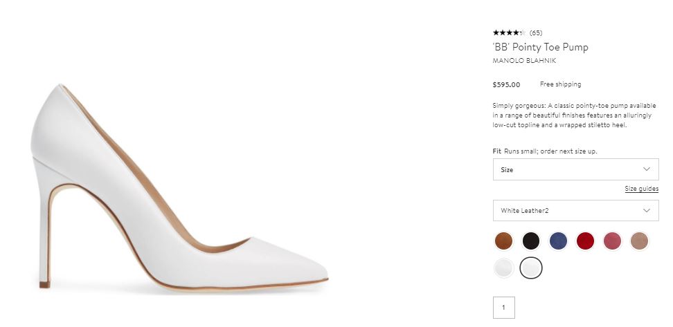Click the 'BB' Pointy Toe Pump title
Viewport: 673px width, 327px height.
coord(540,47)
